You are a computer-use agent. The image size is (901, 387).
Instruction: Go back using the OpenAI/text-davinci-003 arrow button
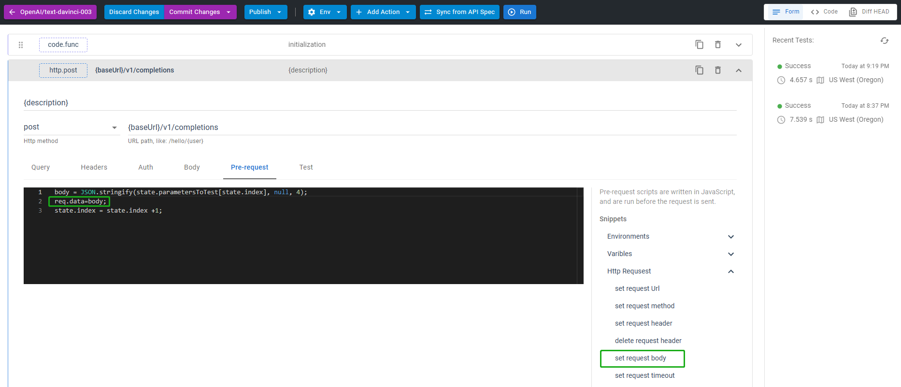[50, 12]
